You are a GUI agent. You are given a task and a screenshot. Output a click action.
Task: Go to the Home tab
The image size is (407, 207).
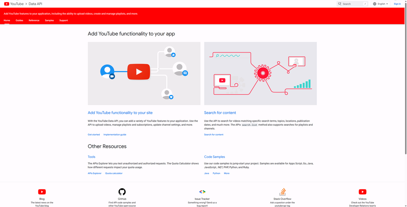click(7, 20)
